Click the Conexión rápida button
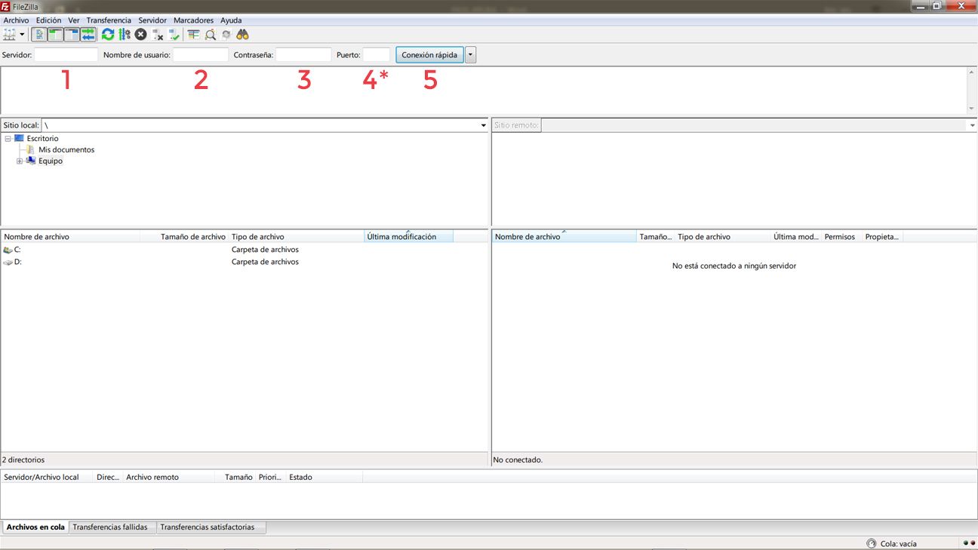 (429, 55)
